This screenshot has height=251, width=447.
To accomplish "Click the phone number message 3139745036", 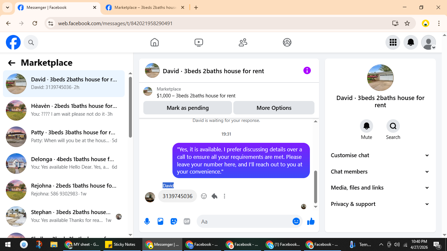I will (177, 196).
